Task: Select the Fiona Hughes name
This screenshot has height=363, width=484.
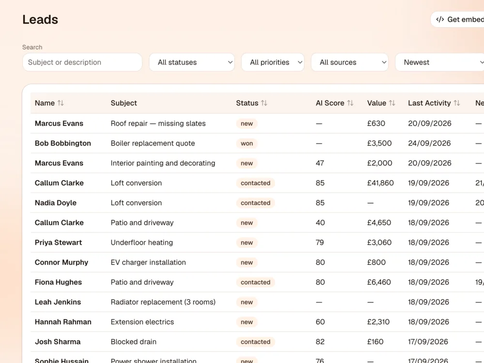Action: (x=59, y=282)
